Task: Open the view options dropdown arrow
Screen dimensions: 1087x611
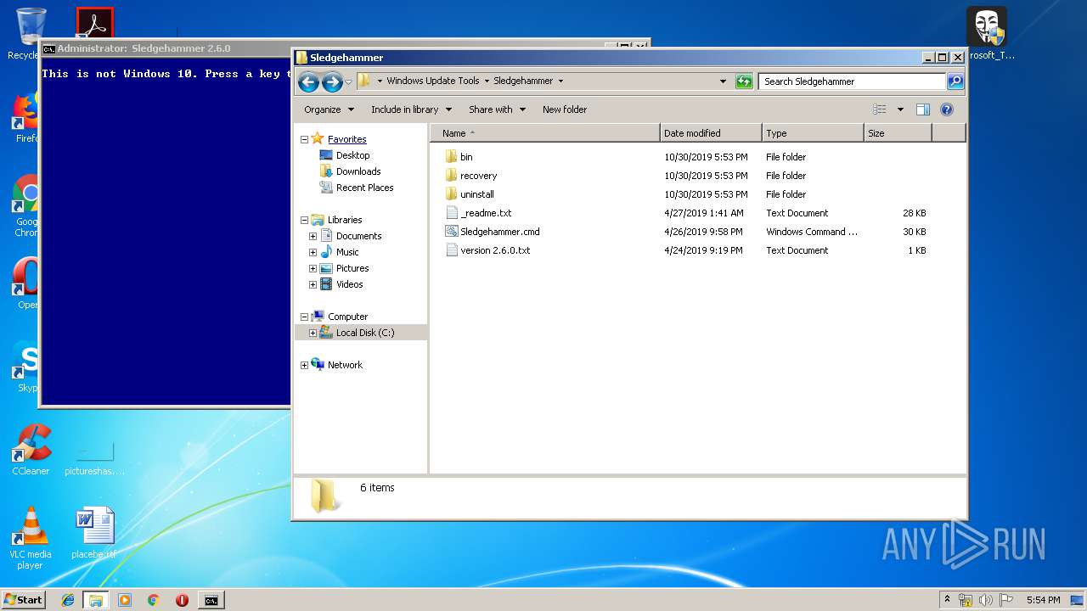Action: point(900,109)
